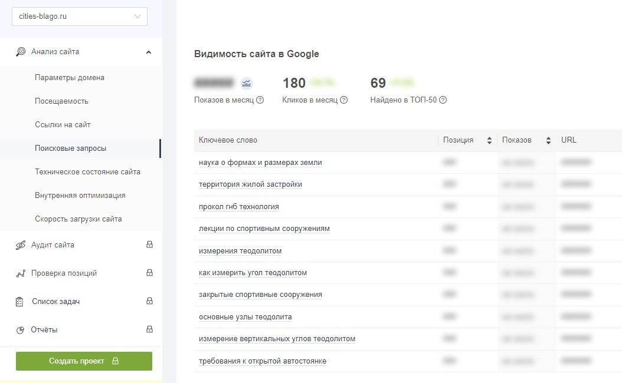Viewport: 622px width, 383px height.
Task: Click help icon next to Показов в месяц
Action: 260,100
